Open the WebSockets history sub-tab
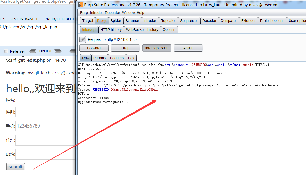The width and height of the screenshot is (306, 175). (142, 30)
